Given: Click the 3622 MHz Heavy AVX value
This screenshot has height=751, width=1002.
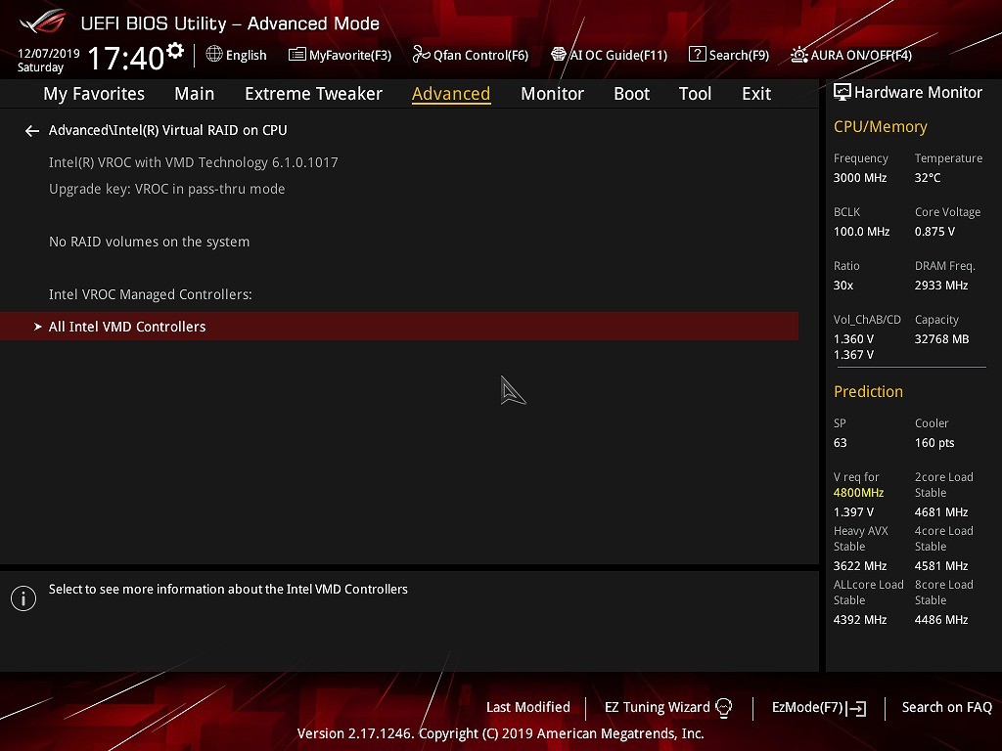Looking at the screenshot, I should (x=860, y=566).
